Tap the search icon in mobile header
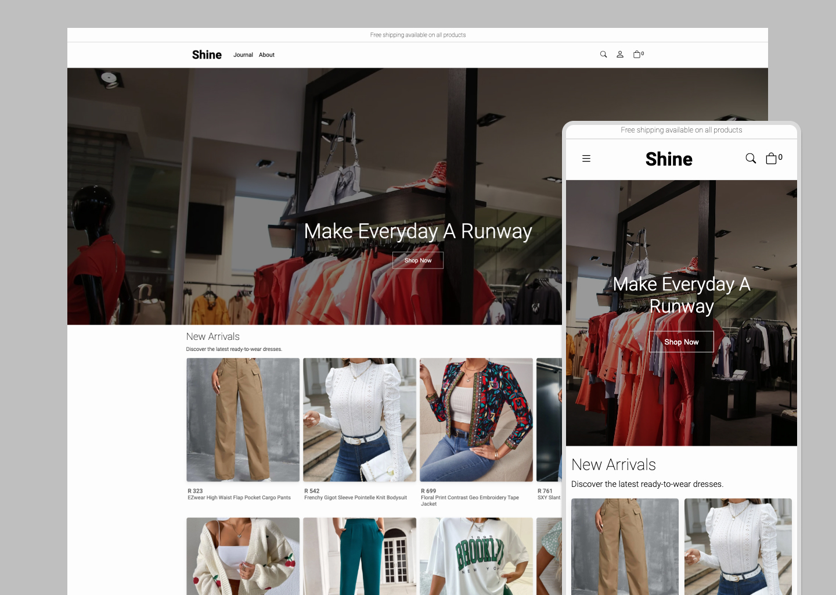Screen dimensions: 836x595 click(x=751, y=158)
